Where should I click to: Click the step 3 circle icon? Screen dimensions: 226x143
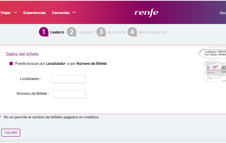click(x=101, y=32)
